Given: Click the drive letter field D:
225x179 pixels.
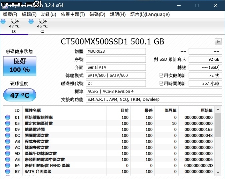Looking at the screenshot, I should [x=116, y=83].
